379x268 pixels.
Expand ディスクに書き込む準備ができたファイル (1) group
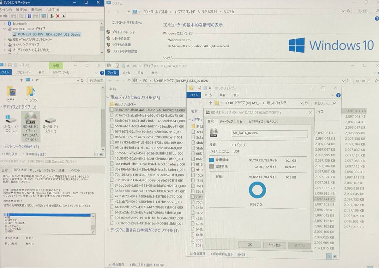(108, 230)
